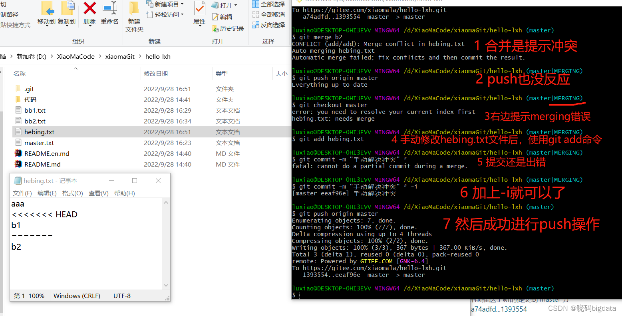Expand the chevron after 新加卷 (D:) in breadcrumb
Image resolution: width=622 pixels, height=316 pixels.
click(52, 57)
